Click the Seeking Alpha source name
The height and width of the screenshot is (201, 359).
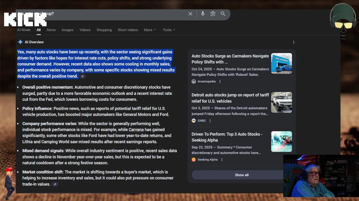point(208,160)
